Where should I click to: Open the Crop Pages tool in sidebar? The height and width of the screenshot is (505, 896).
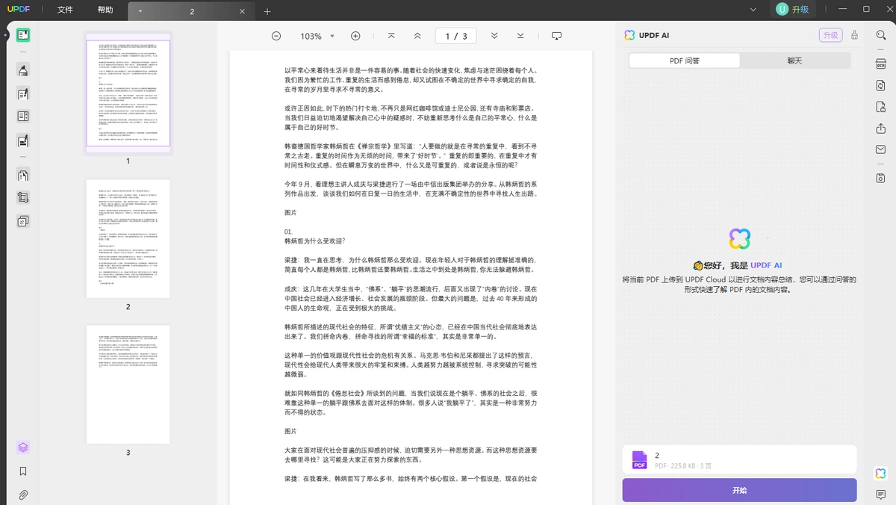[23, 198]
